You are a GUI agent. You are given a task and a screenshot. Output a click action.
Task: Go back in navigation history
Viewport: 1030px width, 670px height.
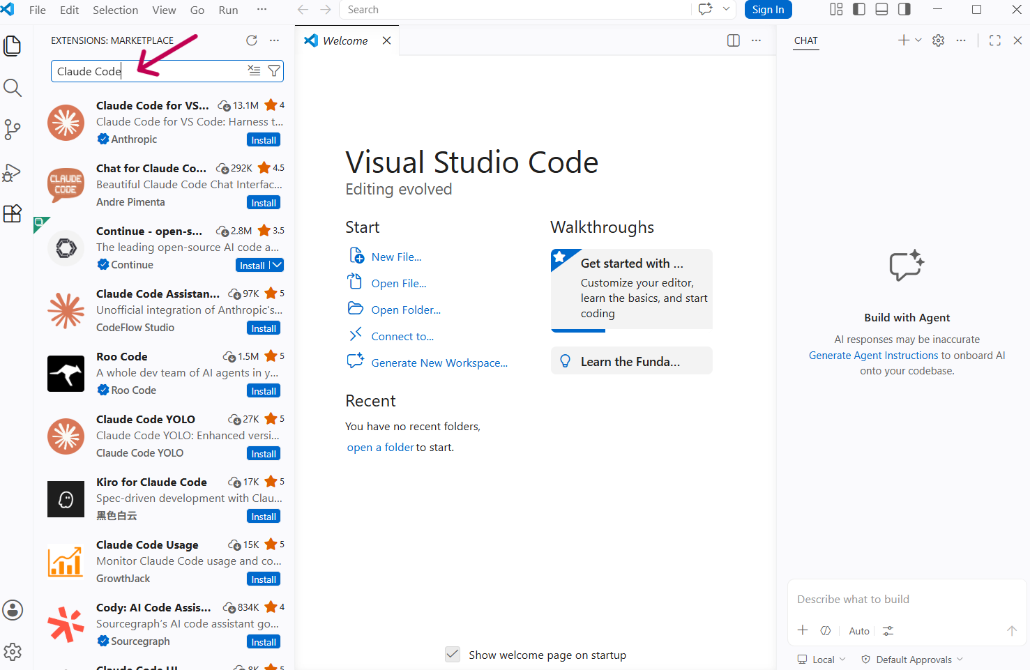click(303, 10)
